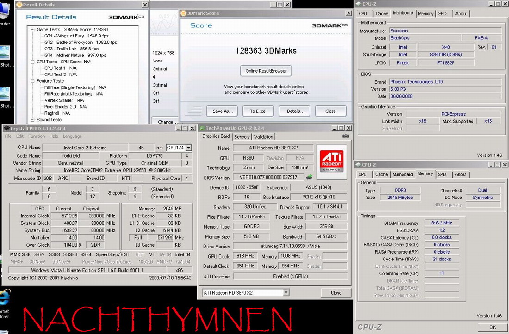The image size is (509, 334).
Task: Select GT2 - Battle of Proxycon result row
Action: click(x=81, y=42)
